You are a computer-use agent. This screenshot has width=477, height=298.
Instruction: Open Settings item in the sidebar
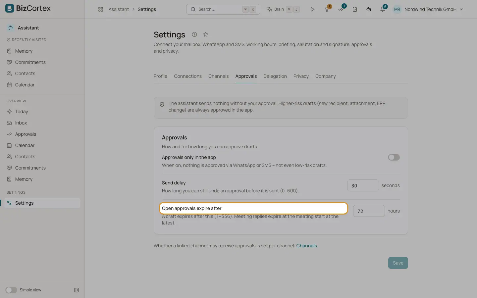42,203
